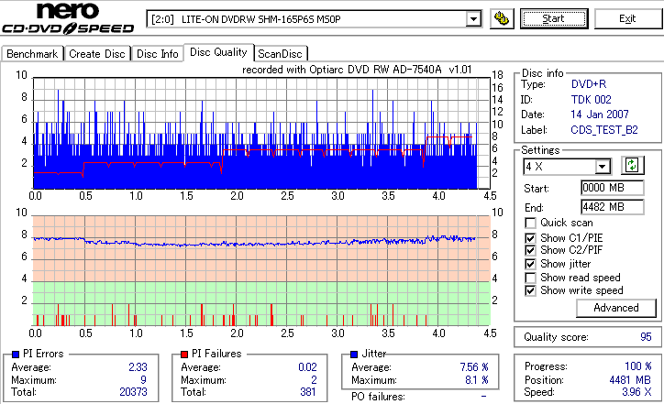664x404 pixels.
Task: Click PI Failures average 0.02
Action: click(307, 367)
